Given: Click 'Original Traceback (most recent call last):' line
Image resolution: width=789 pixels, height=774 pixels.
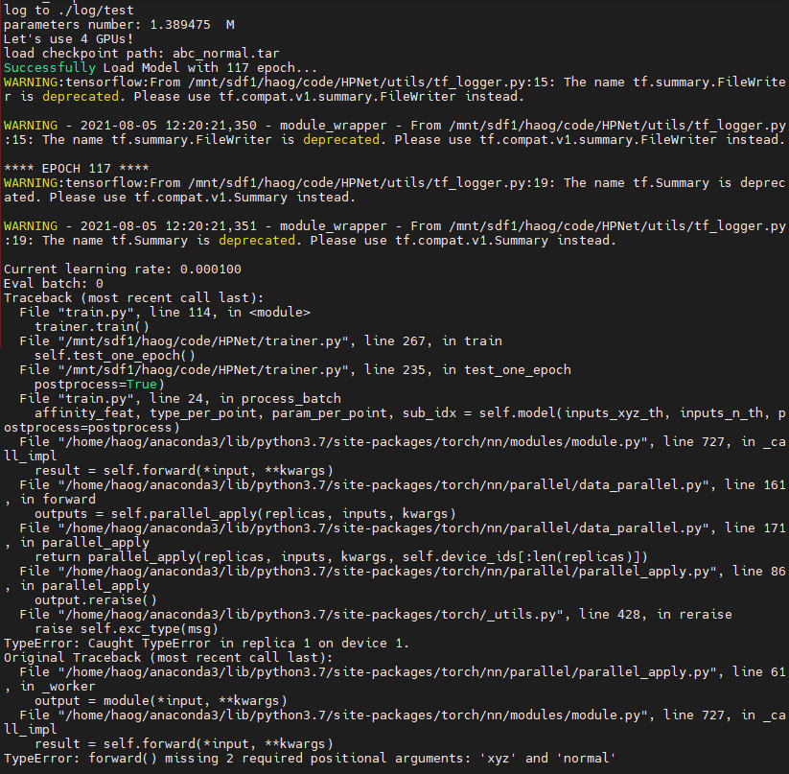Looking at the screenshot, I should (168, 658).
